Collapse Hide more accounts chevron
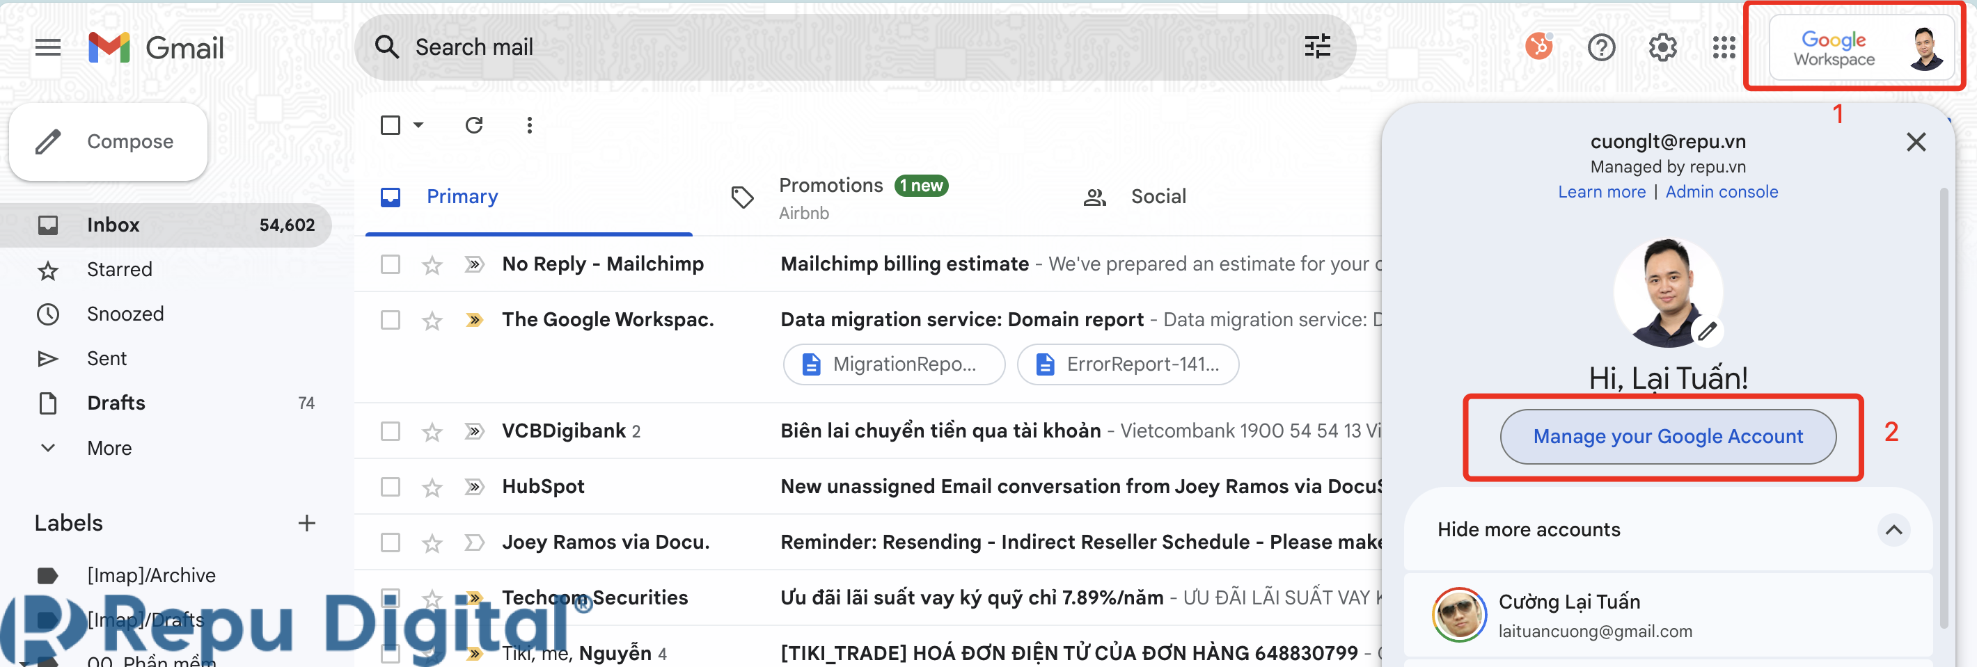This screenshot has width=1977, height=667. point(1893,530)
